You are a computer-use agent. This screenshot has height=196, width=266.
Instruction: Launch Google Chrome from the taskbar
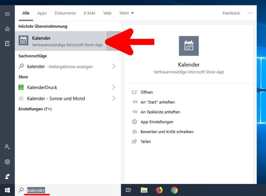tap(174, 190)
